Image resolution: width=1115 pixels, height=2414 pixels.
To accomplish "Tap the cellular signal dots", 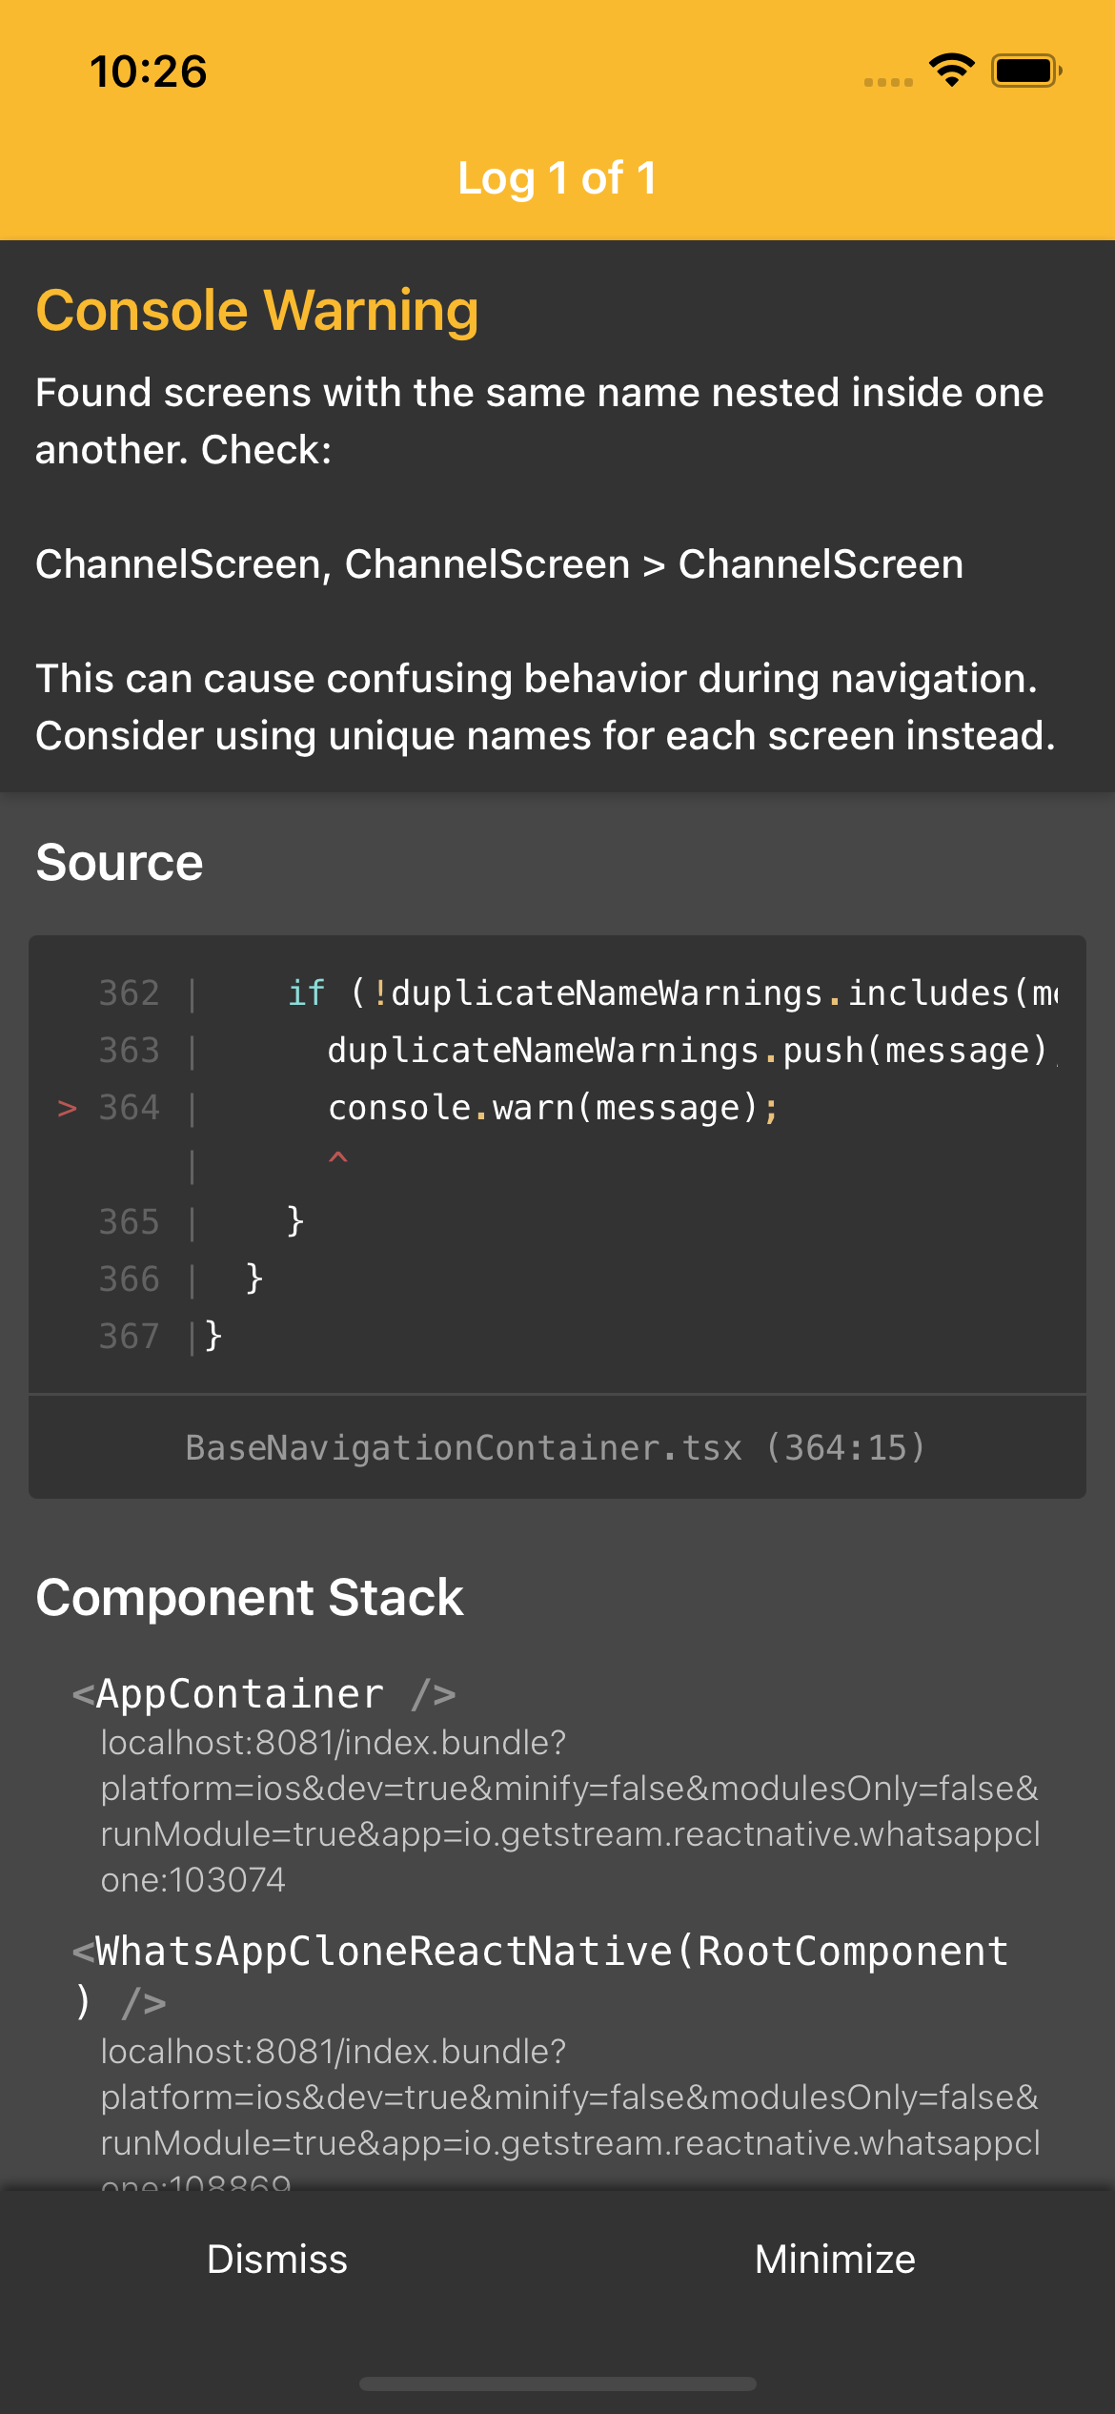I will click(888, 82).
